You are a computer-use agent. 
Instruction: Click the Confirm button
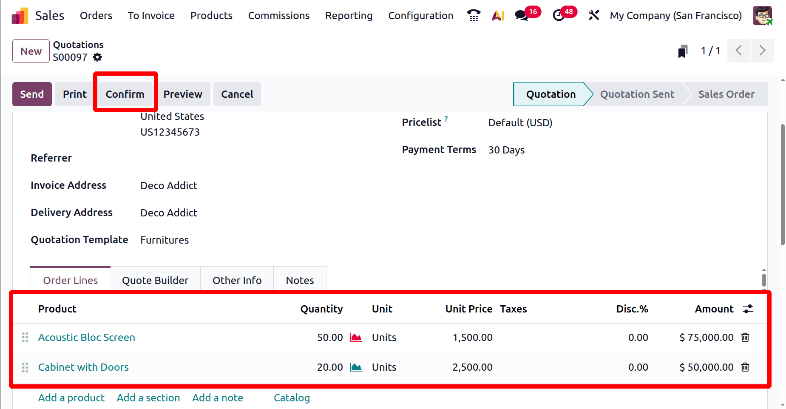click(125, 94)
